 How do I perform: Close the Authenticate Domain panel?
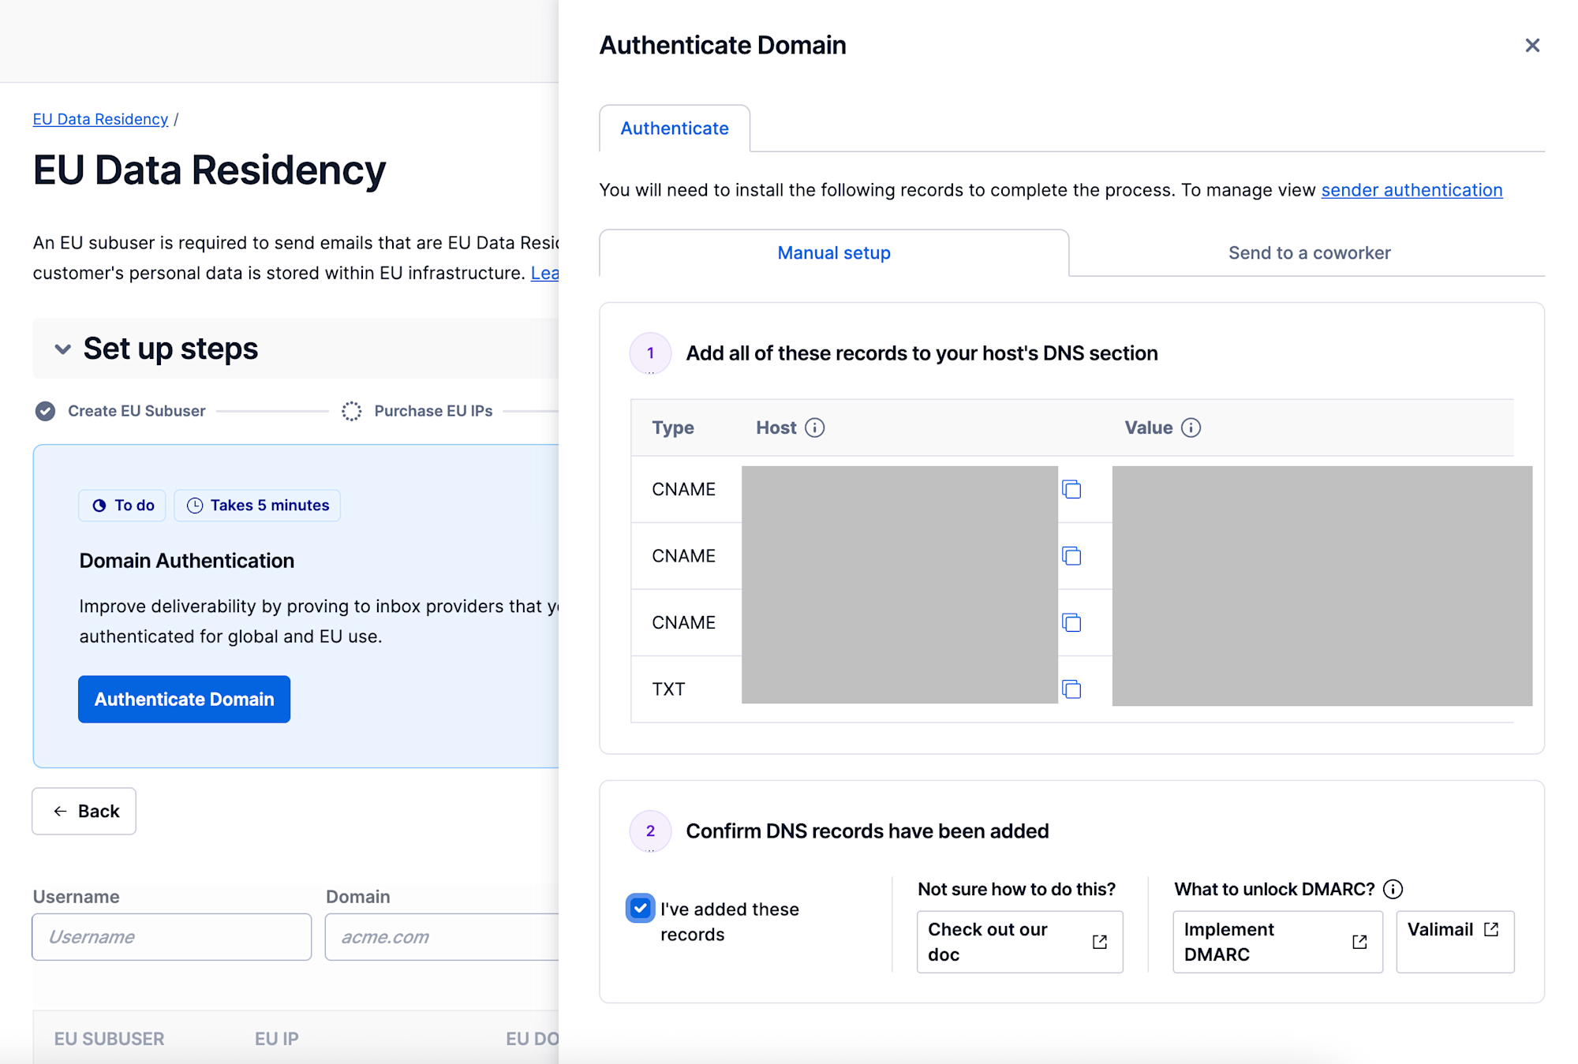1531,46
